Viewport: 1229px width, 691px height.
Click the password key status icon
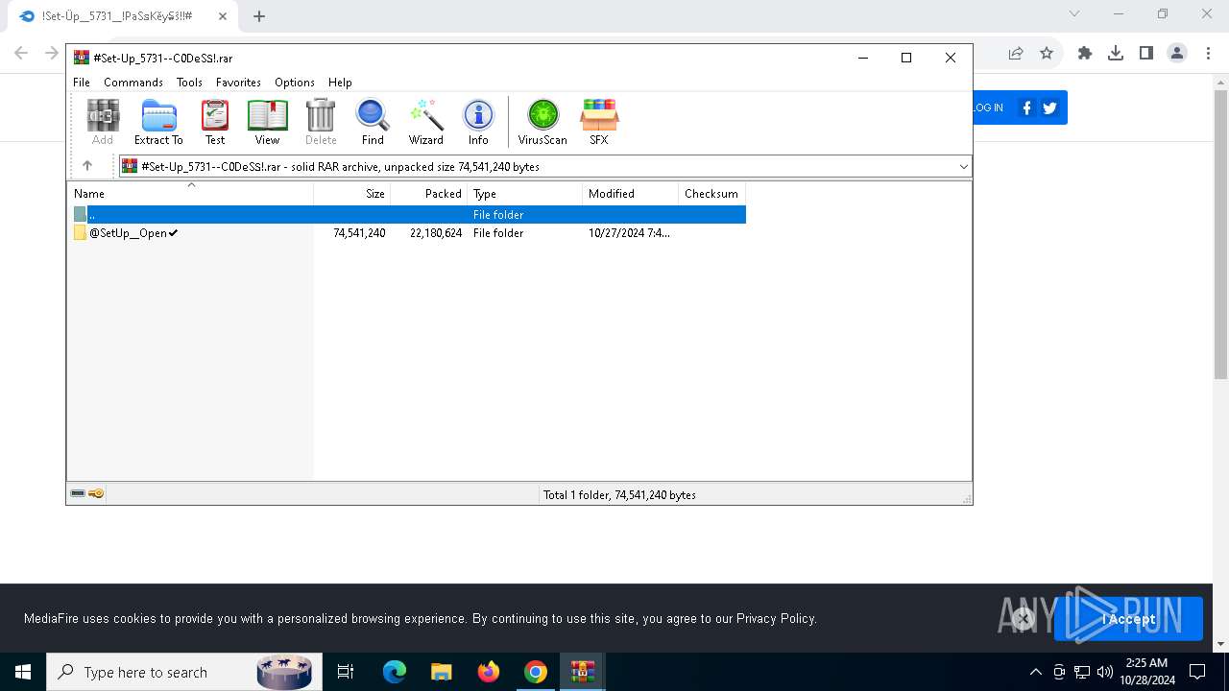point(96,493)
